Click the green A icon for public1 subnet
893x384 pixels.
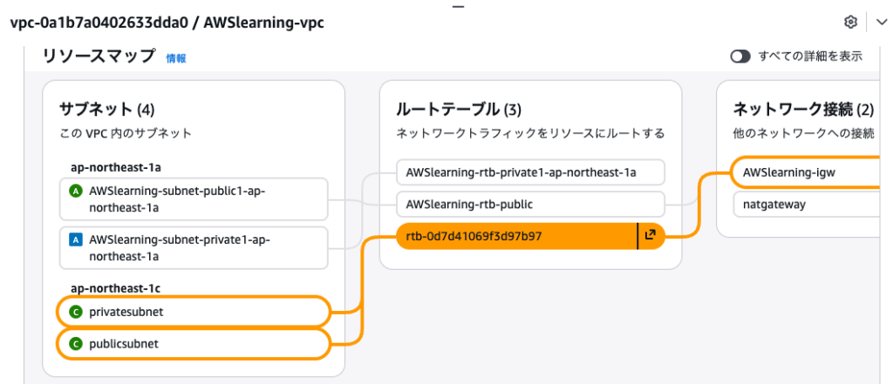(76, 192)
